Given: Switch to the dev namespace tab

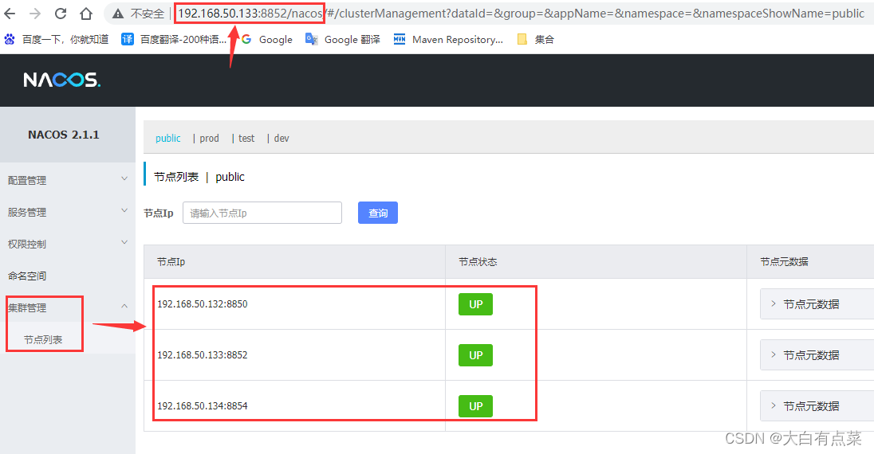Looking at the screenshot, I should coord(281,138).
